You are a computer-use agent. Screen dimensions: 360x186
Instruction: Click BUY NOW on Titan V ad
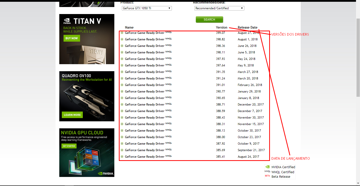pos(72,38)
